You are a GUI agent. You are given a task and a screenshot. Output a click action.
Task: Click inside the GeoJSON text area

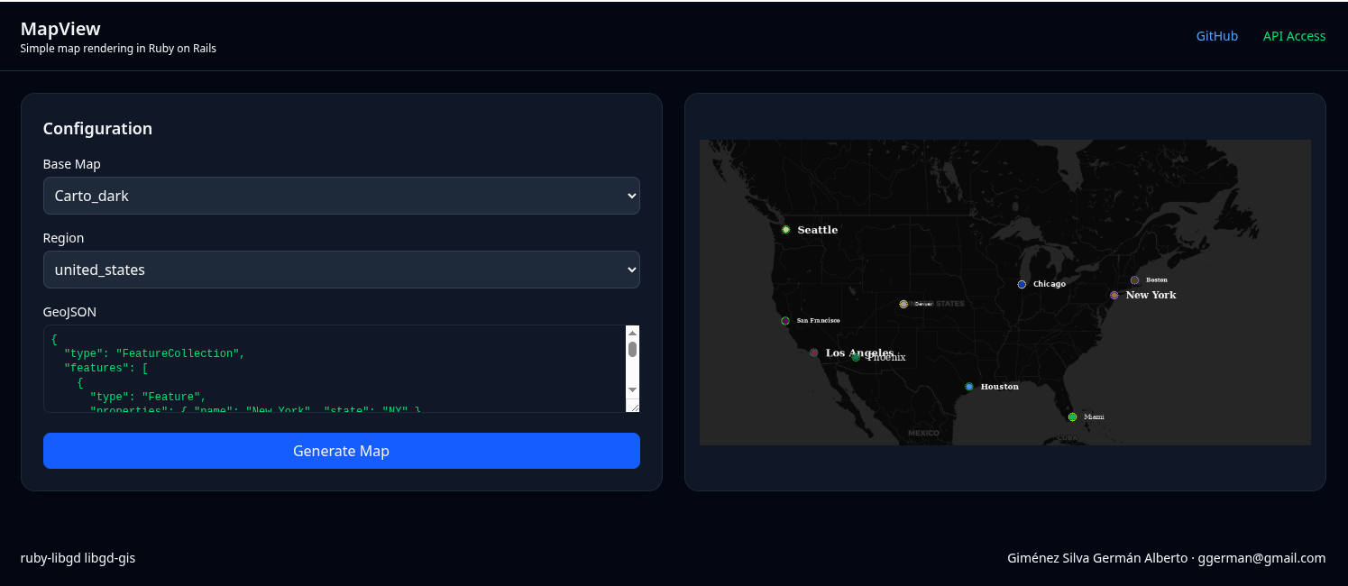tap(334, 370)
